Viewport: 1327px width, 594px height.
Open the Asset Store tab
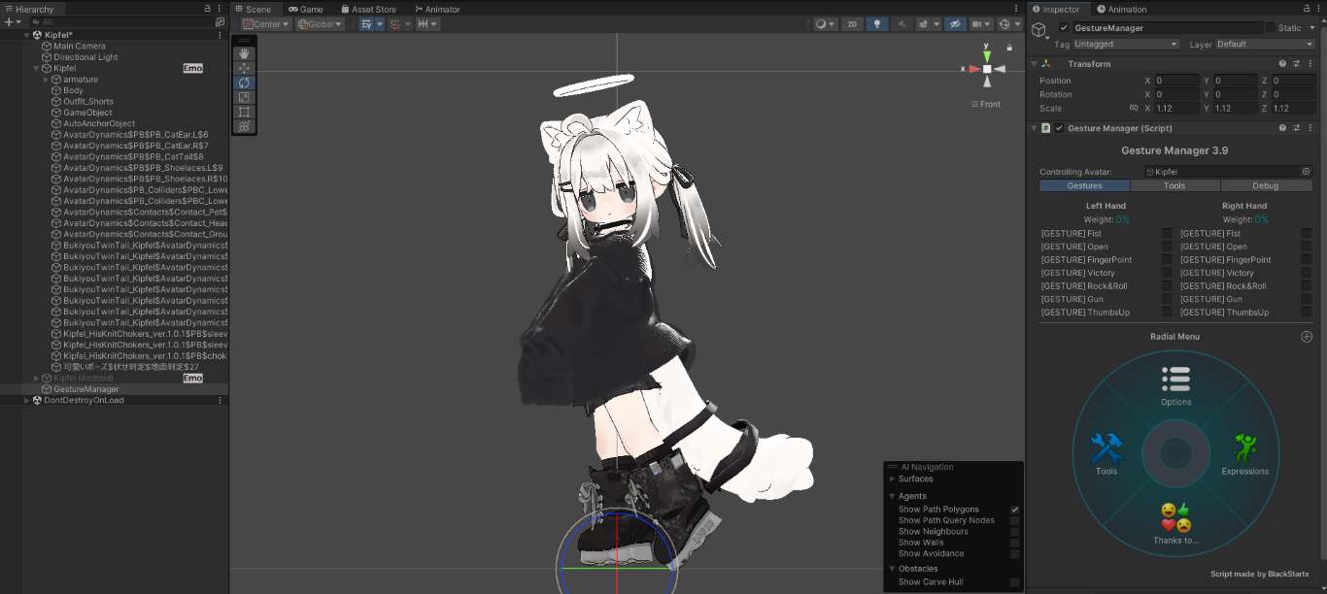(368, 9)
